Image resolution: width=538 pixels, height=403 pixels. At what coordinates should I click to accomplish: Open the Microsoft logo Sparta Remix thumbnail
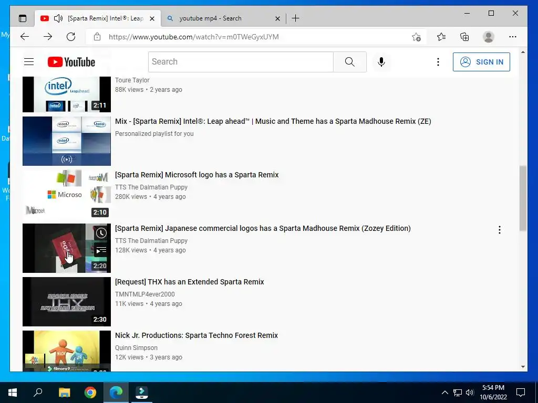click(67, 194)
